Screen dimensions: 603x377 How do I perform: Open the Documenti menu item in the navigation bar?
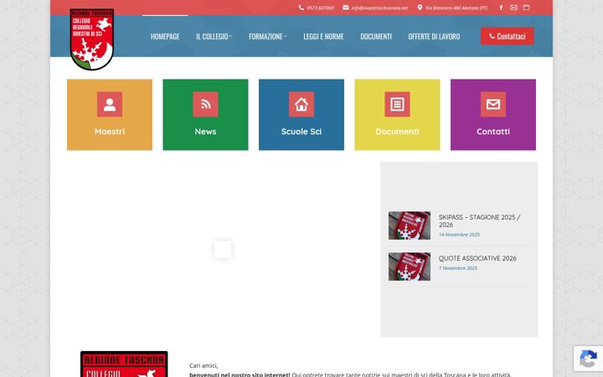376,37
